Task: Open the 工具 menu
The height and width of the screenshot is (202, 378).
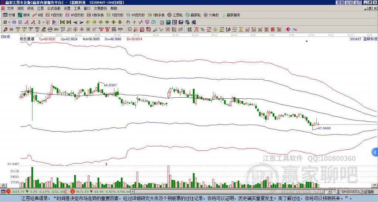Action: click(77, 8)
